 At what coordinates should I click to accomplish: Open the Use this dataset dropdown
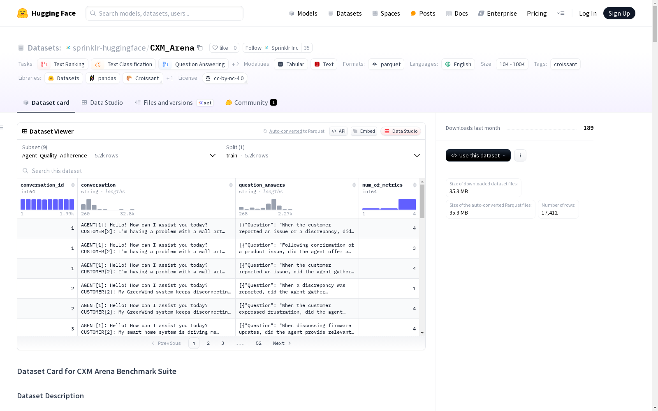(478, 155)
